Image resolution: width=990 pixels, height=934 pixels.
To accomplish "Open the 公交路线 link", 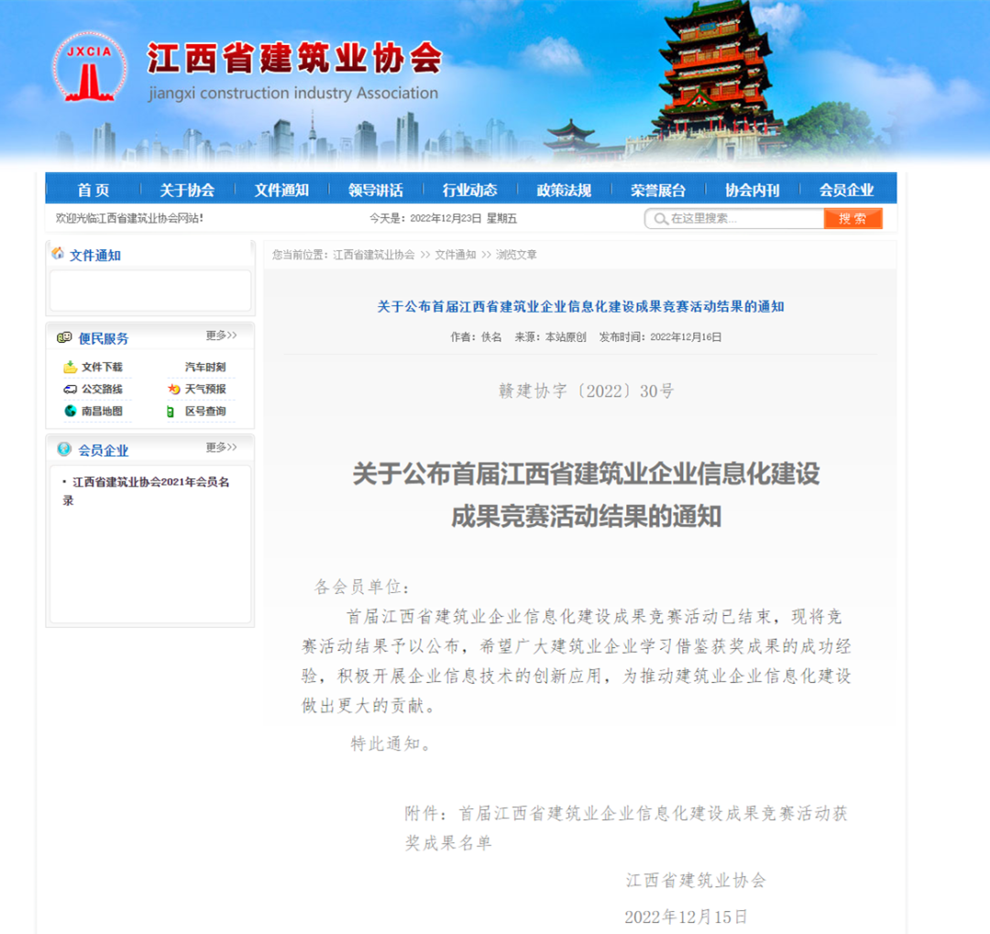I will coord(102,389).
